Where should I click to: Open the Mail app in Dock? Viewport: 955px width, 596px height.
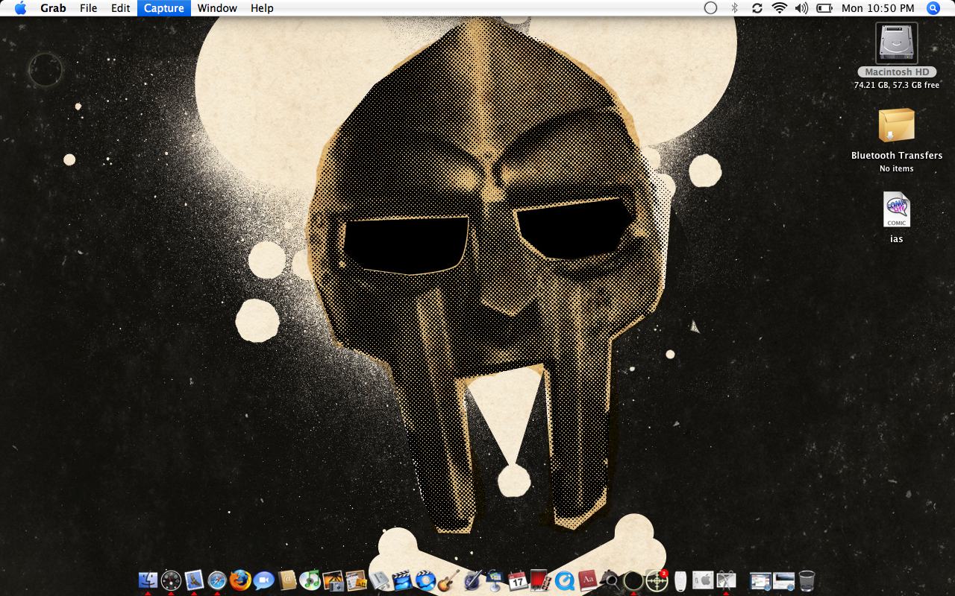(x=194, y=580)
